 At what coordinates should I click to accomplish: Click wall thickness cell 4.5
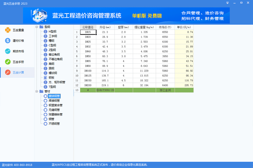click(124, 80)
